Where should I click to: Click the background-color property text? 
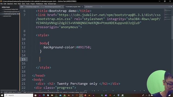pyautogui.click(x=59, y=47)
